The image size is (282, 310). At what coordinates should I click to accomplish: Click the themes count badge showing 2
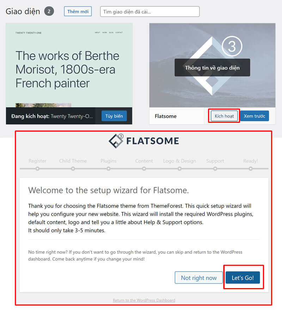[49, 11]
